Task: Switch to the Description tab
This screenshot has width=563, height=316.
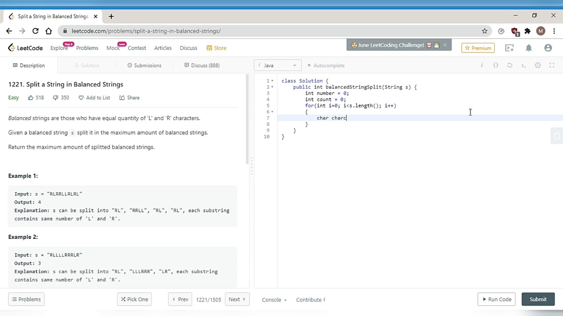Action: coord(29,65)
